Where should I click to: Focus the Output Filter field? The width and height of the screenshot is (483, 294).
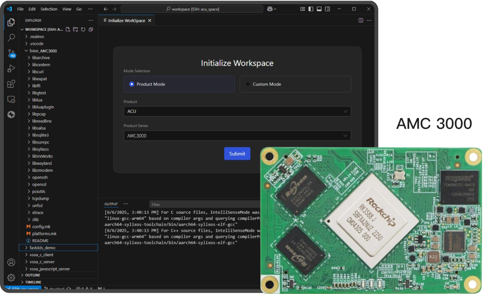pyautogui.click(x=205, y=204)
